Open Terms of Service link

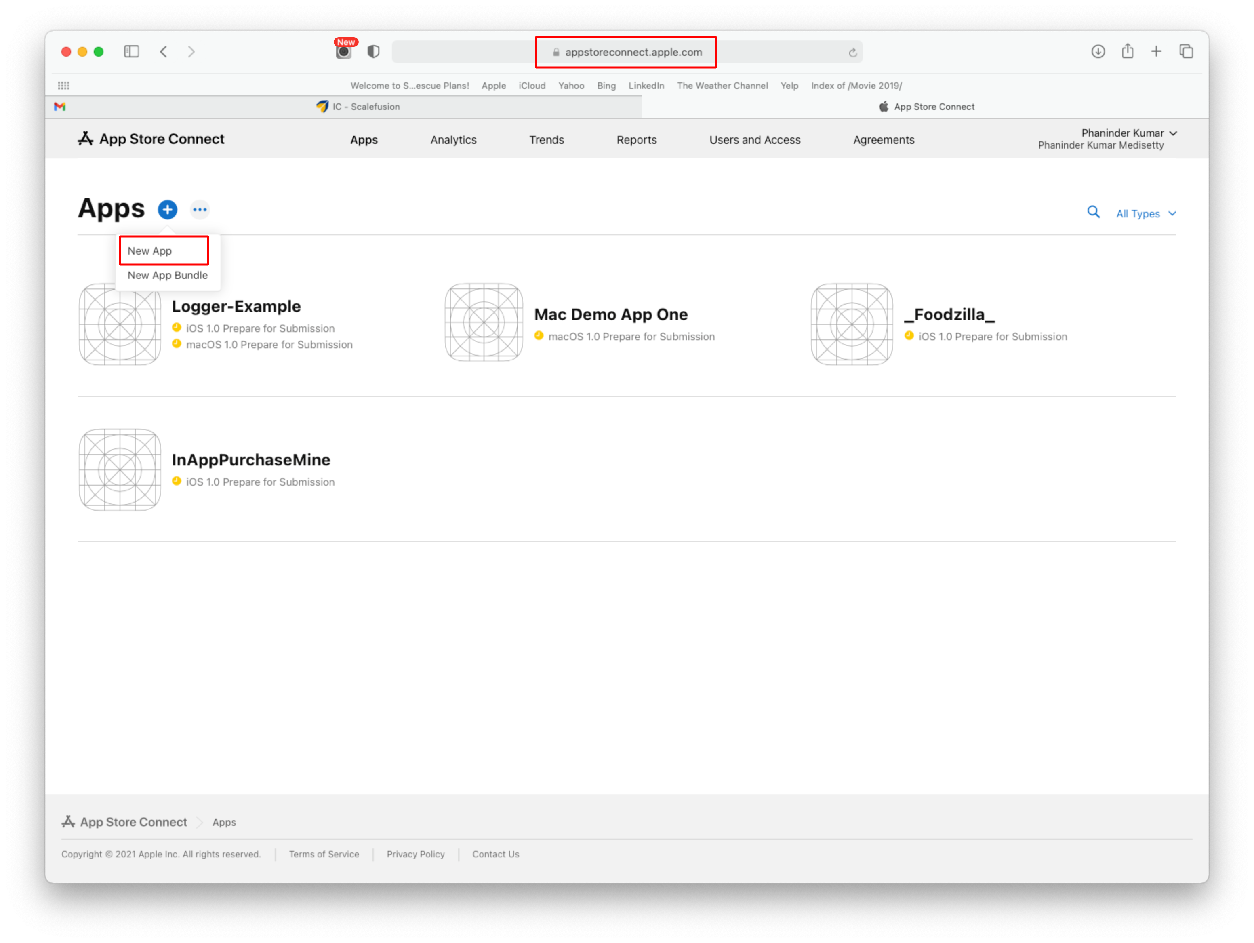(324, 854)
